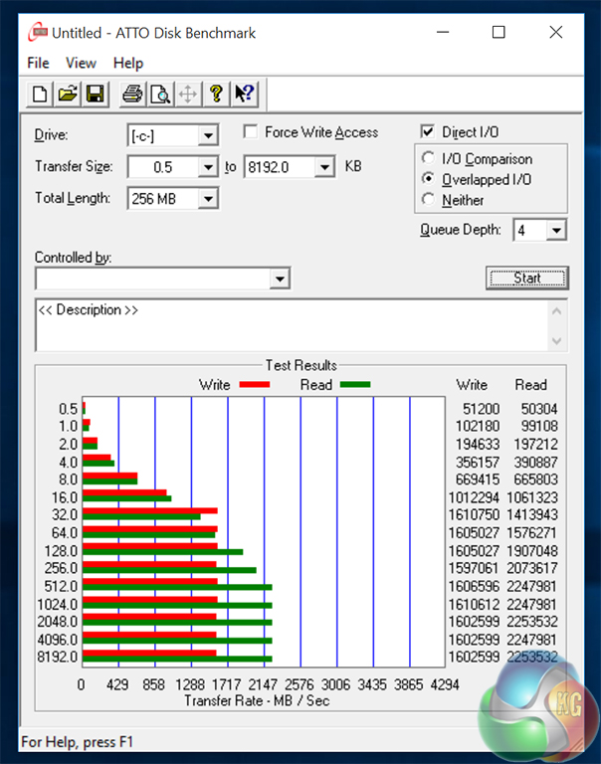Viewport: 601px width, 764px height.
Task: Click the Save floppy disk icon
Action: pos(96,94)
